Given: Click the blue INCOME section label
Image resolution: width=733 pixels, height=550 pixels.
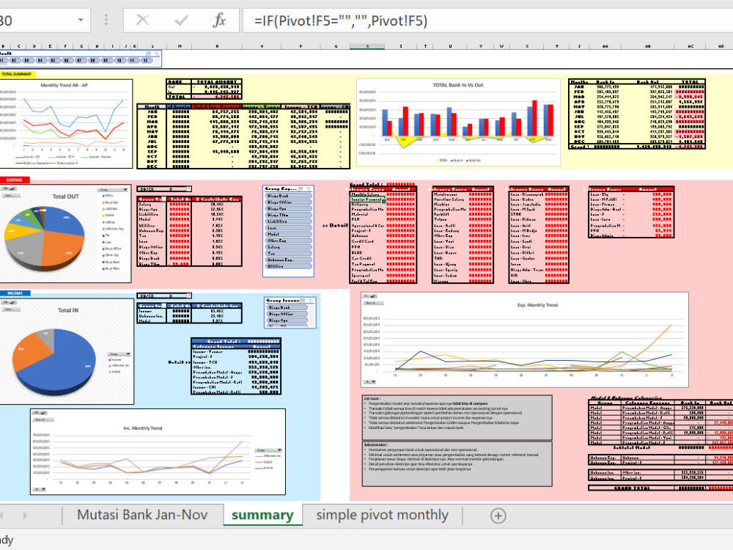Looking at the screenshot, I should (15, 293).
